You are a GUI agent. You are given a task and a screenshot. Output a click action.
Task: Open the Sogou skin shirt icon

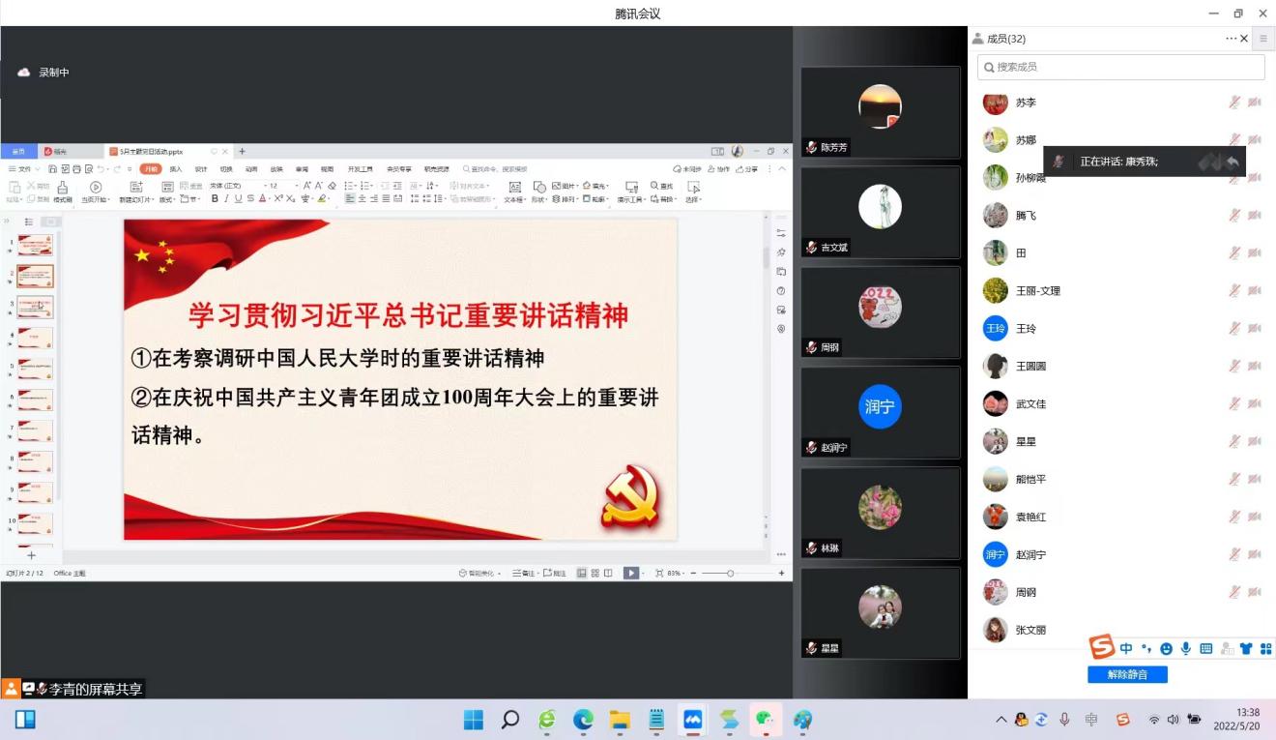point(1246,648)
